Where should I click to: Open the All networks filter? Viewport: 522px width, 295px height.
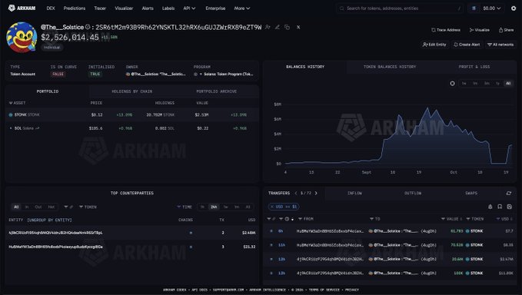click(x=500, y=45)
